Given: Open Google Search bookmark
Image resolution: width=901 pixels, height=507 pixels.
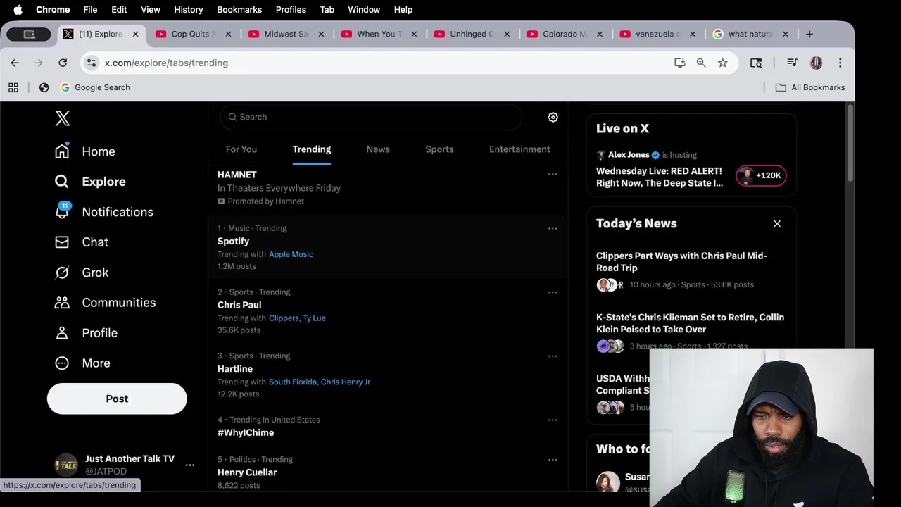Looking at the screenshot, I should pyautogui.click(x=96, y=87).
